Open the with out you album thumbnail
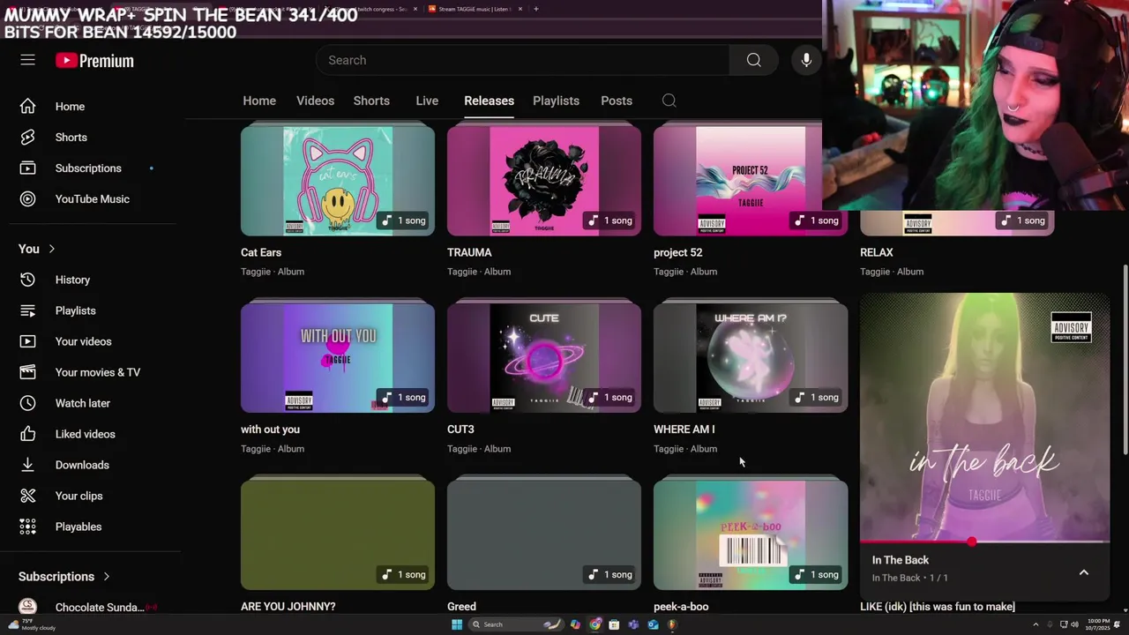 pyautogui.click(x=338, y=357)
